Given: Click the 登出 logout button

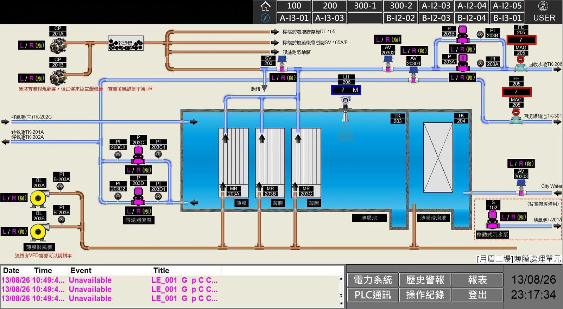Looking at the screenshot, I should click(477, 295).
